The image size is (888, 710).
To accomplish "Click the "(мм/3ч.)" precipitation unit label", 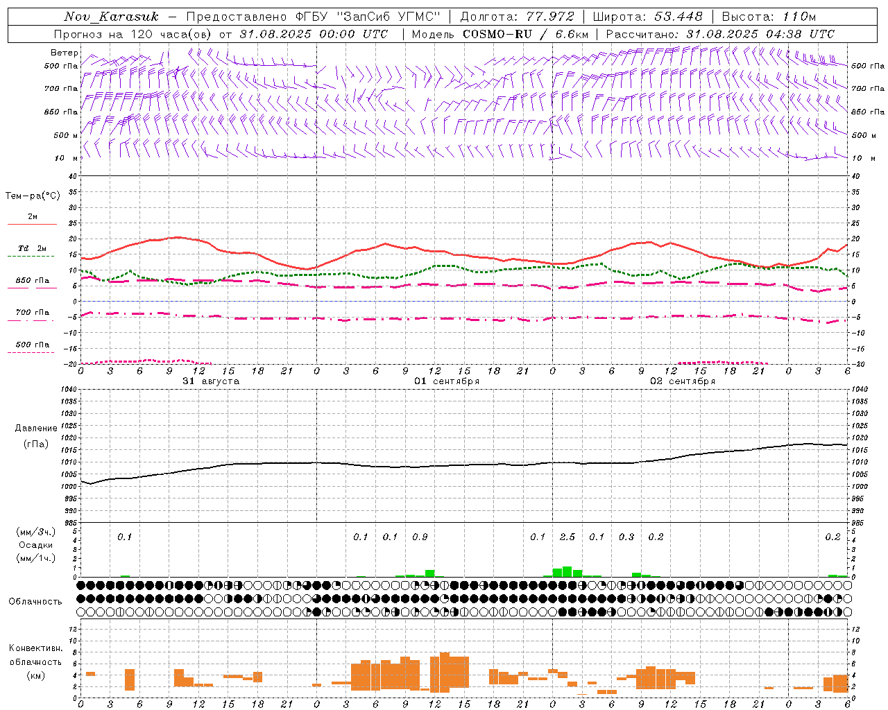I will pyautogui.click(x=35, y=532).
